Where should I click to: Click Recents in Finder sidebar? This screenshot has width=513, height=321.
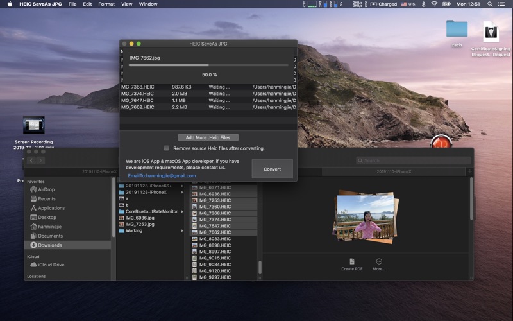46,198
